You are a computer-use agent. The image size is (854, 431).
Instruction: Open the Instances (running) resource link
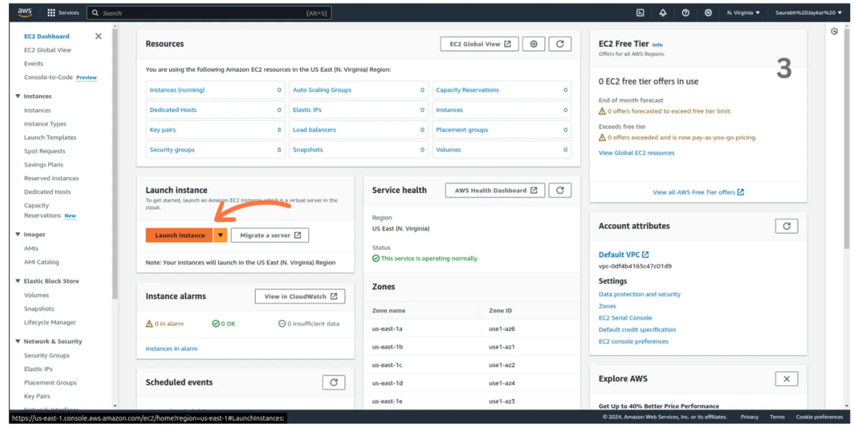(177, 90)
